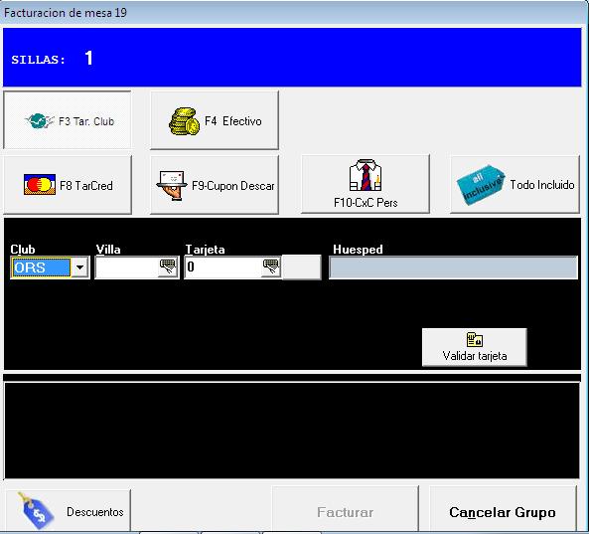Open the Descuentos price tag icon
This screenshot has height=534, width=589.
[37, 511]
